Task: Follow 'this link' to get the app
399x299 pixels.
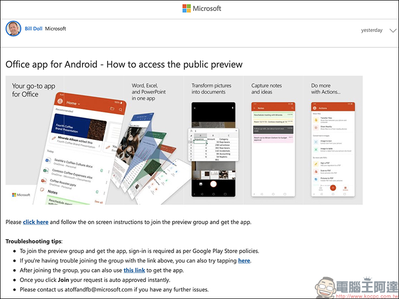Action: coord(134,270)
